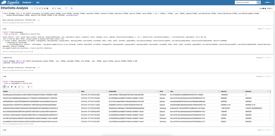Switch result to bar chart view

8,87
